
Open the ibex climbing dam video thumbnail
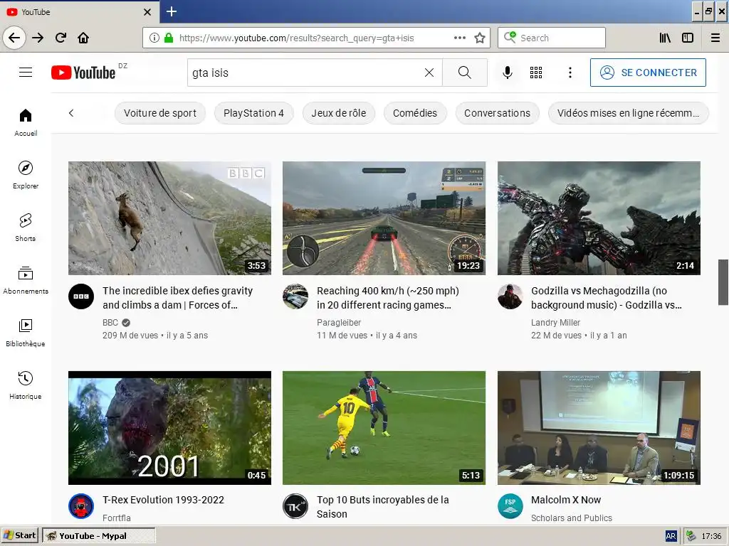pyautogui.click(x=169, y=218)
